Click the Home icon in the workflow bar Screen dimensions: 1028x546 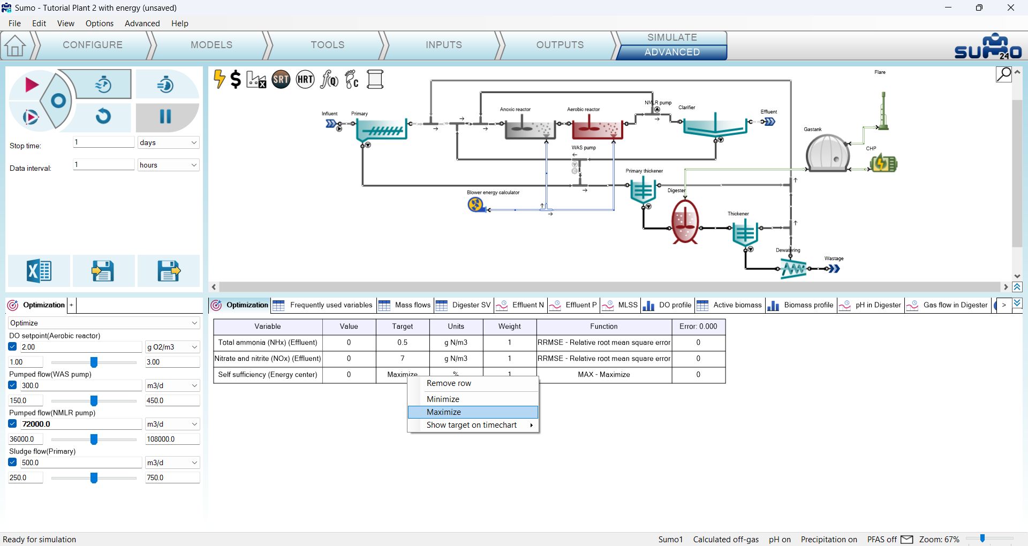(x=15, y=45)
